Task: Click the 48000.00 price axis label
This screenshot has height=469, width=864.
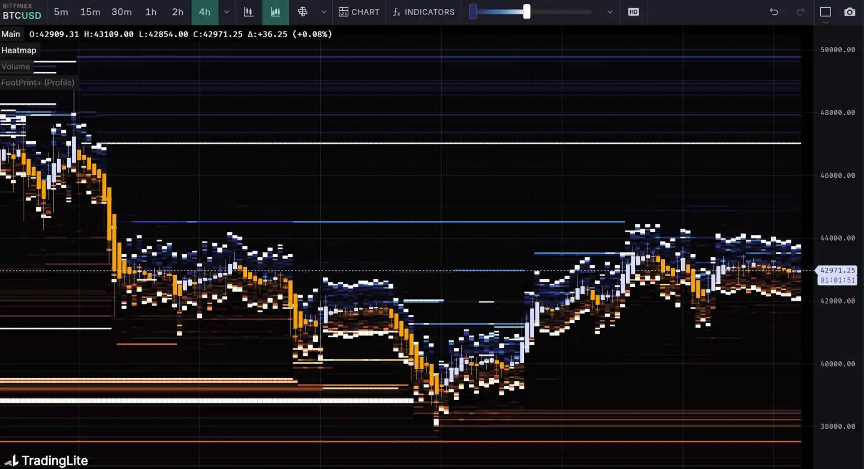Action: pos(837,113)
